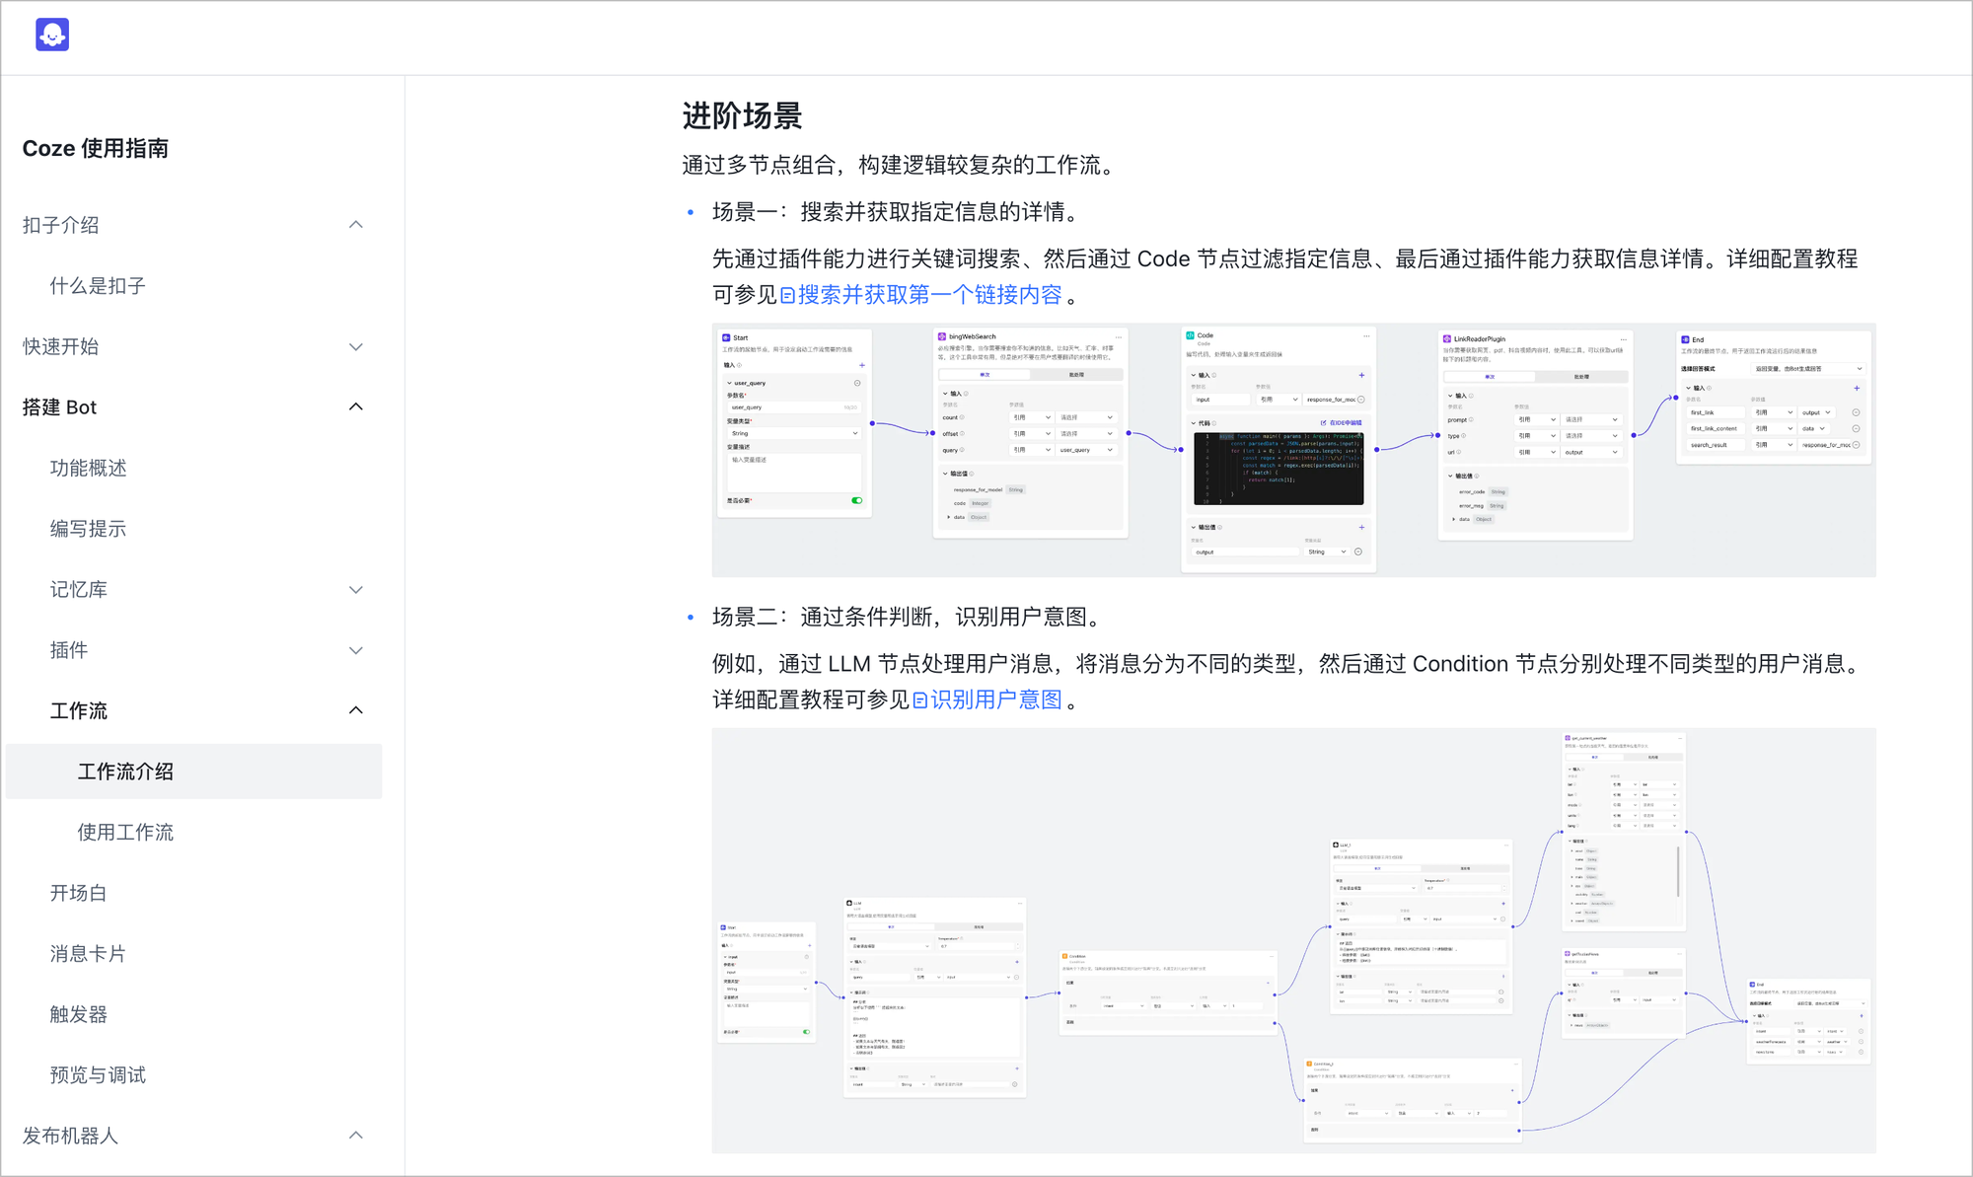Select the Condition node icon in scenario two
1973x1177 pixels.
point(1064,956)
